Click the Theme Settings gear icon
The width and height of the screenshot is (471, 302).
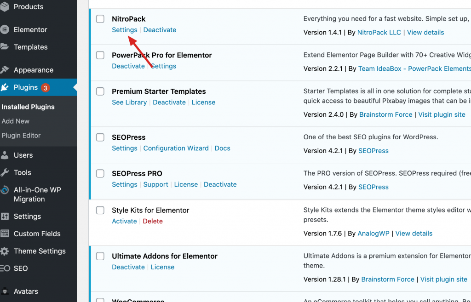tap(5, 251)
